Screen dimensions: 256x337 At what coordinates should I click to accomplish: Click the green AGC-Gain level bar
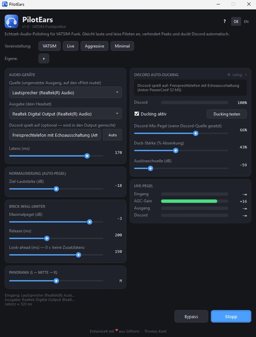(x=189, y=201)
